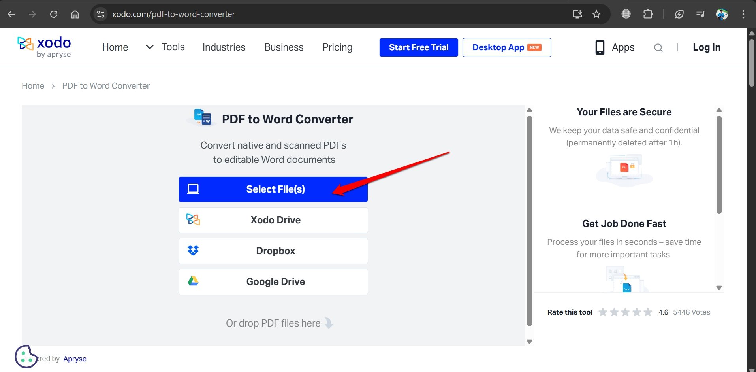This screenshot has width=756, height=372.
Task: Open the Industries menu
Action: pos(224,47)
